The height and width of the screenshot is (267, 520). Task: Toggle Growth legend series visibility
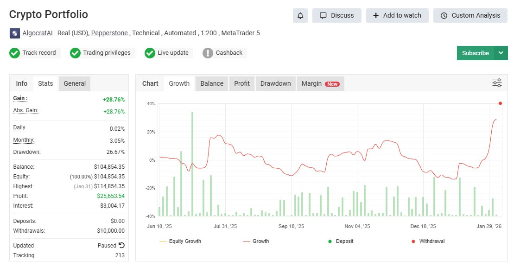255,241
